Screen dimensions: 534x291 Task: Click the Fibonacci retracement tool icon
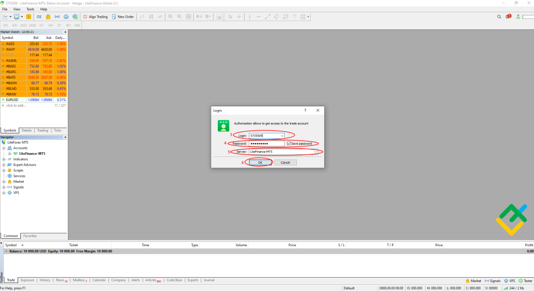(x=285, y=17)
